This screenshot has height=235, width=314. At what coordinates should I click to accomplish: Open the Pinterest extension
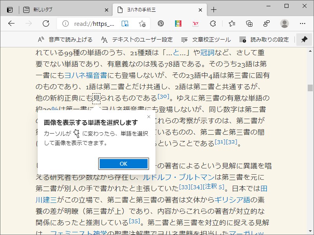coord(161,23)
